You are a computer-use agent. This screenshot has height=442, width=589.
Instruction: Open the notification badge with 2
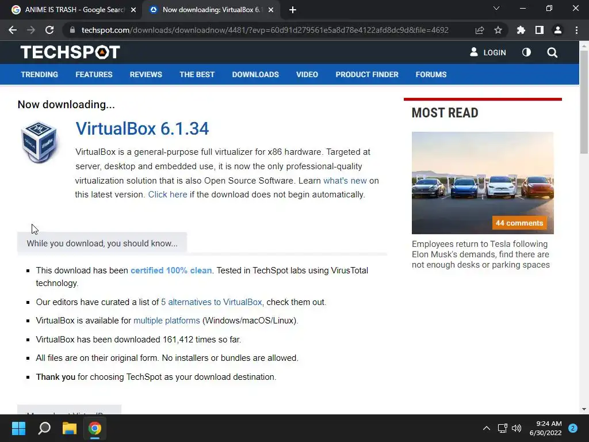click(x=573, y=428)
